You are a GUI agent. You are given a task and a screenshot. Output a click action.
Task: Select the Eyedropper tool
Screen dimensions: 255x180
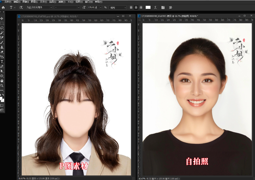[x=2, y=38]
